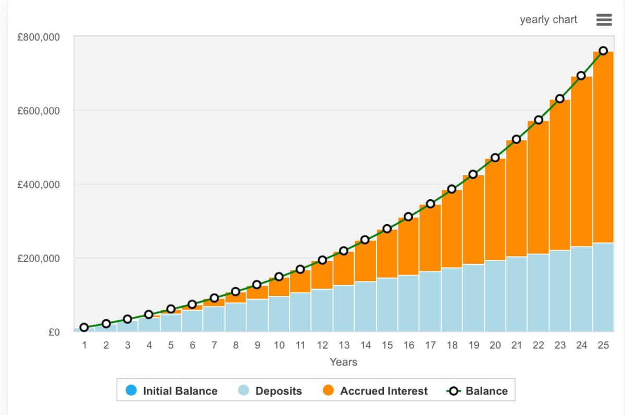Hide the Balance line via legend
The height and width of the screenshot is (415, 625).
click(x=486, y=391)
